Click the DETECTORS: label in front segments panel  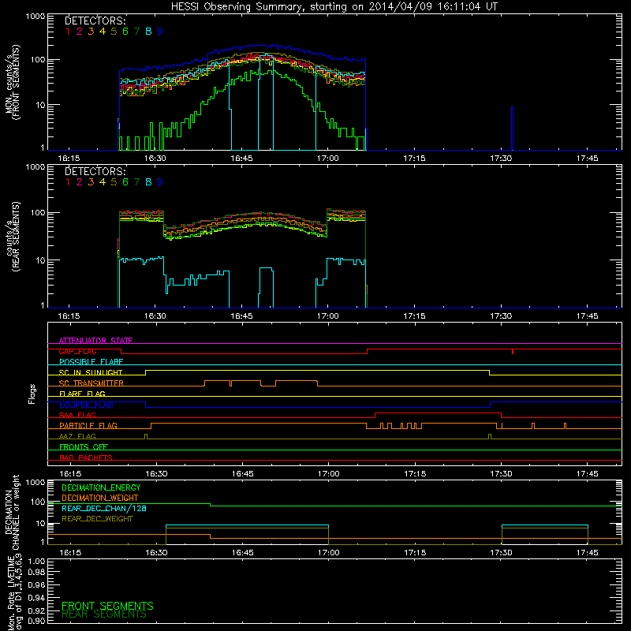coord(95,21)
